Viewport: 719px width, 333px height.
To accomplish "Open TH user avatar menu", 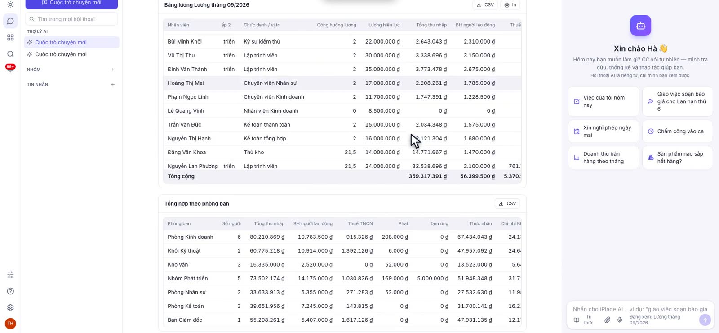I will click(10, 324).
